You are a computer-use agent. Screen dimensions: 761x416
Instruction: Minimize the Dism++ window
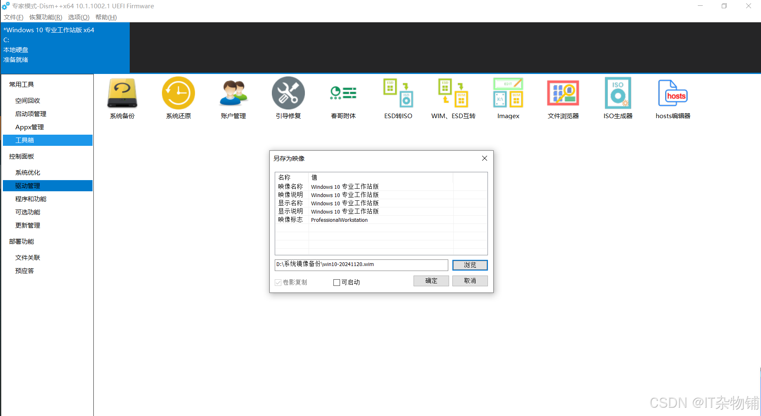pos(700,6)
